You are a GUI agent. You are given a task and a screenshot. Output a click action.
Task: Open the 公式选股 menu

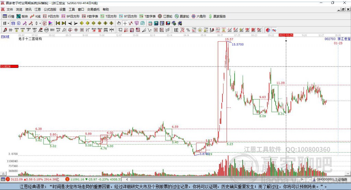point(50,9)
